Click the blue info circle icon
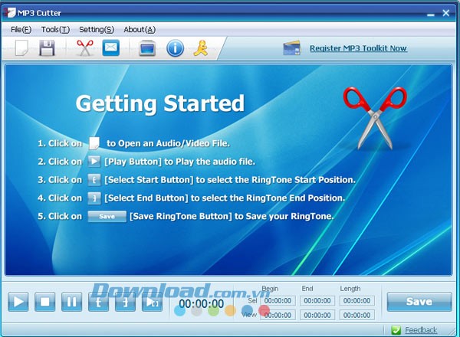The width and height of the screenshot is (460, 337). (x=175, y=48)
